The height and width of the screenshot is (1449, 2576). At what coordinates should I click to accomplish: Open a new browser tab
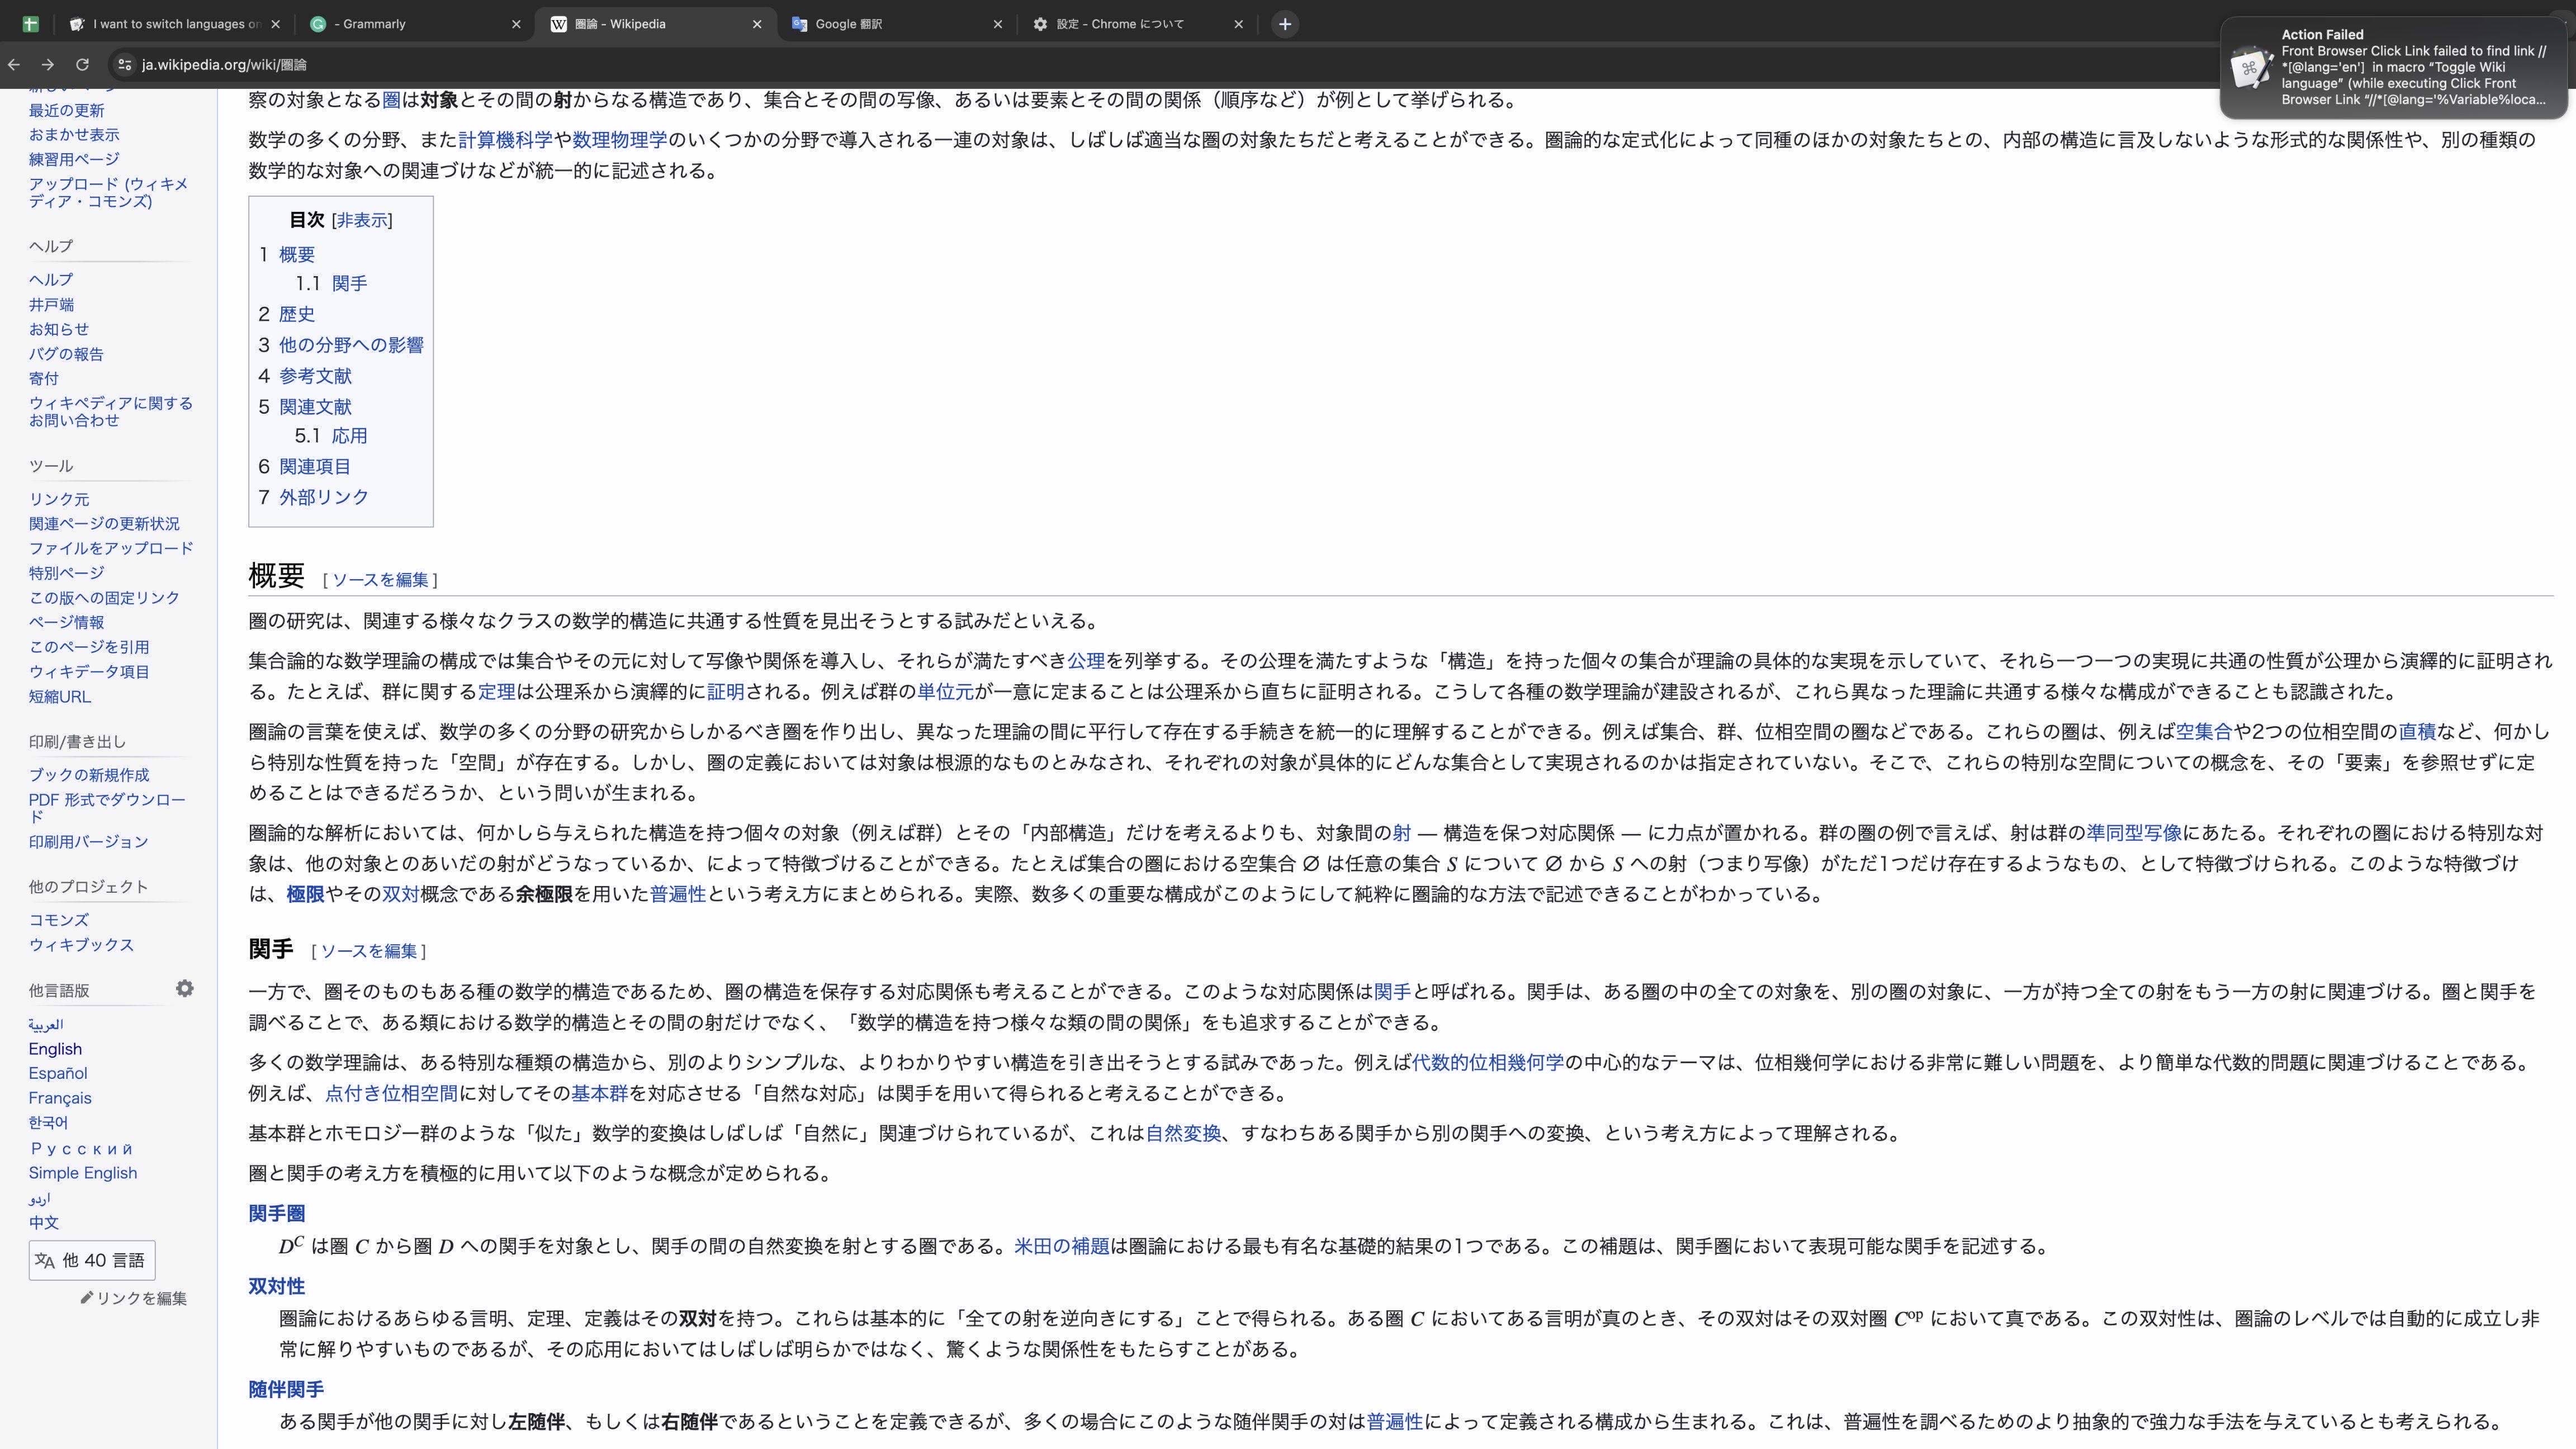(x=1285, y=24)
